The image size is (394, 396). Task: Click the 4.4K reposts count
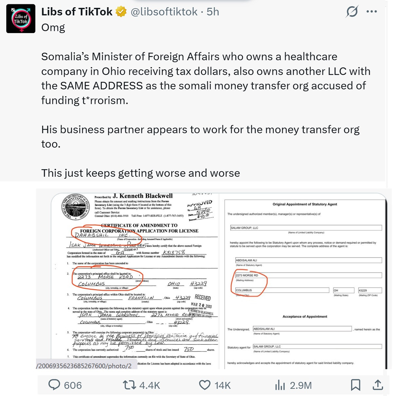point(150,386)
